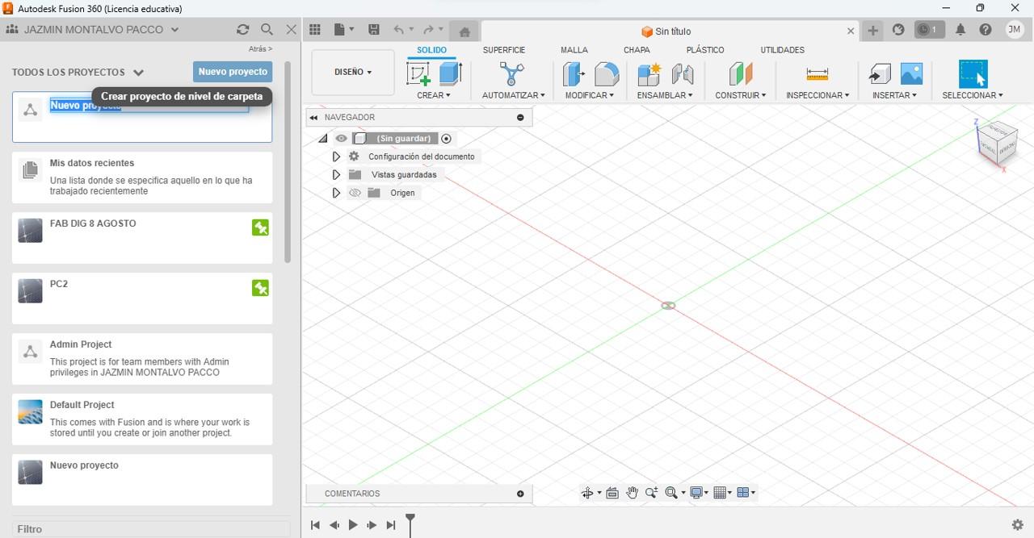The image size is (1034, 538).
Task: Expand Configuración del documento node
Action: [x=336, y=156]
